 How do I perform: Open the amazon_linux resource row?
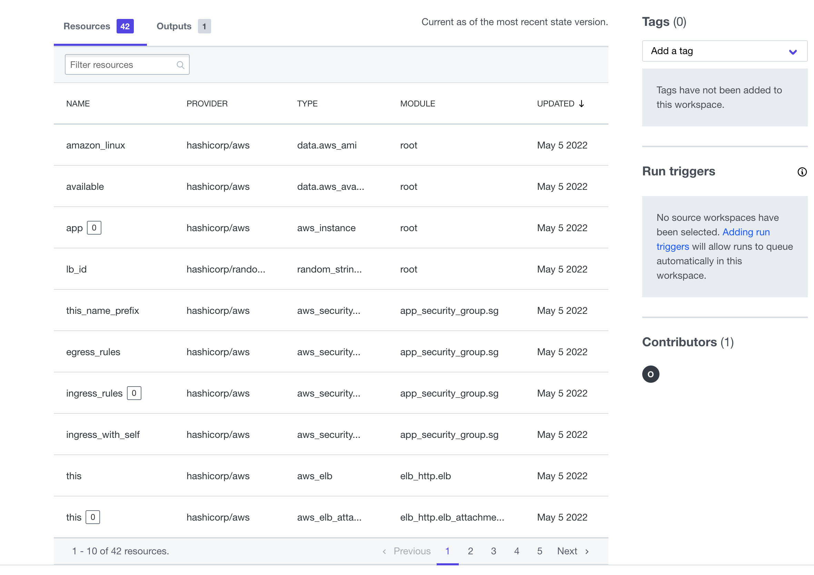point(96,145)
